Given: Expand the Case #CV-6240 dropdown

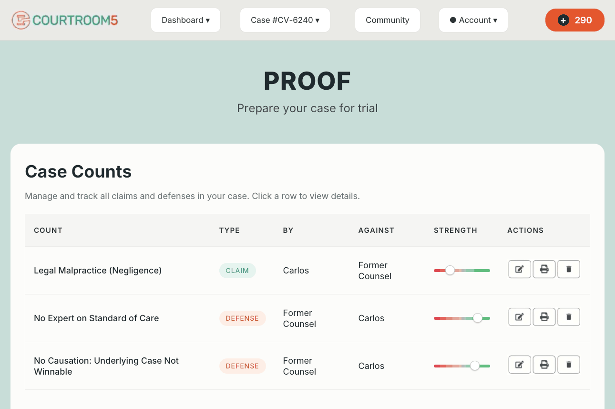Looking at the screenshot, I should coord(285,20).
